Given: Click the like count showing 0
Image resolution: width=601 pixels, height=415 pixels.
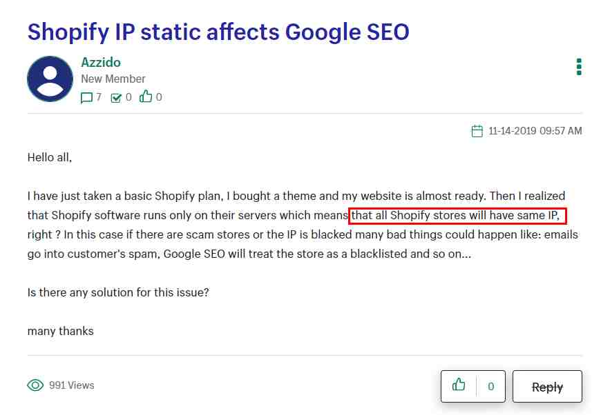Looking at the screenshot, I should (x=490, y=386).
